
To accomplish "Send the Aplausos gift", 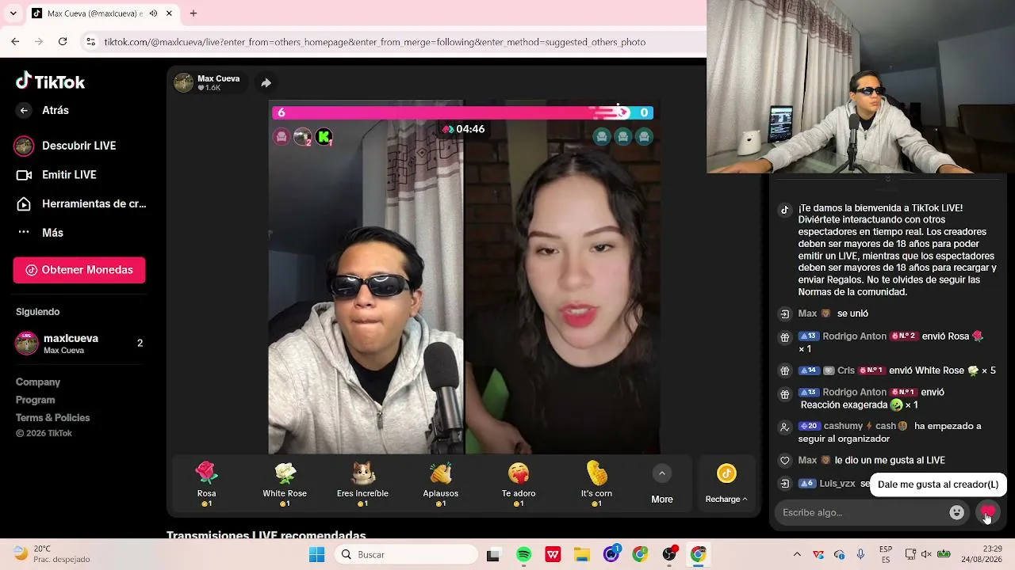I will coord(441,483).
